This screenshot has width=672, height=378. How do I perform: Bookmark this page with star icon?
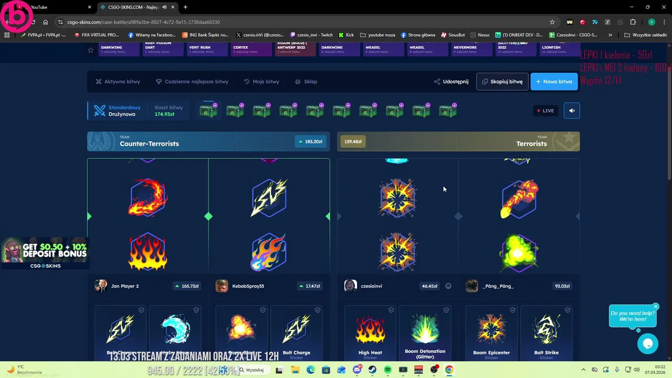552,22
